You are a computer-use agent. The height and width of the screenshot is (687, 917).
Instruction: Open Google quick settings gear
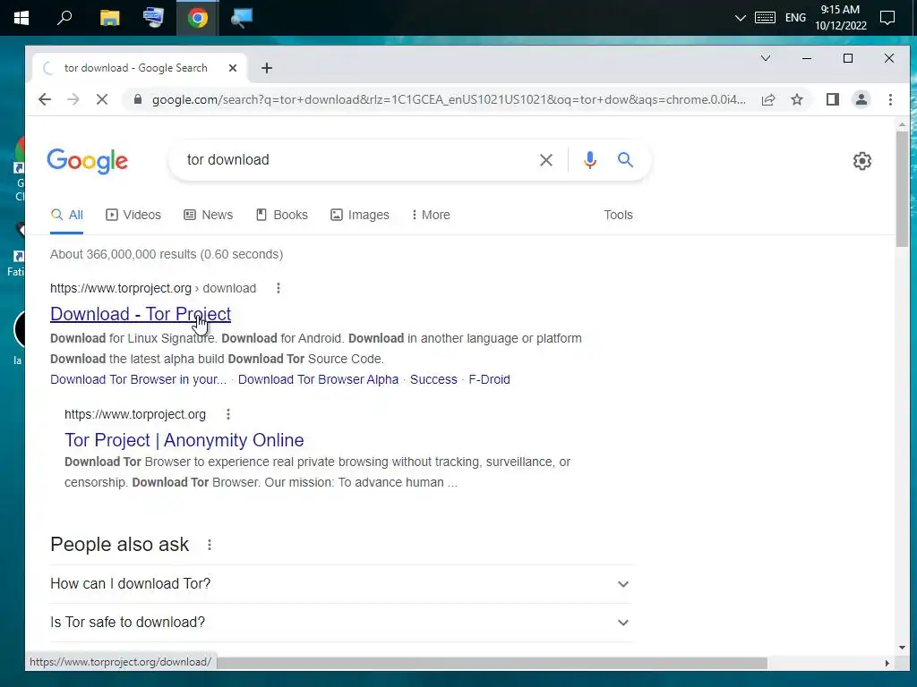[x=862, y=161]
